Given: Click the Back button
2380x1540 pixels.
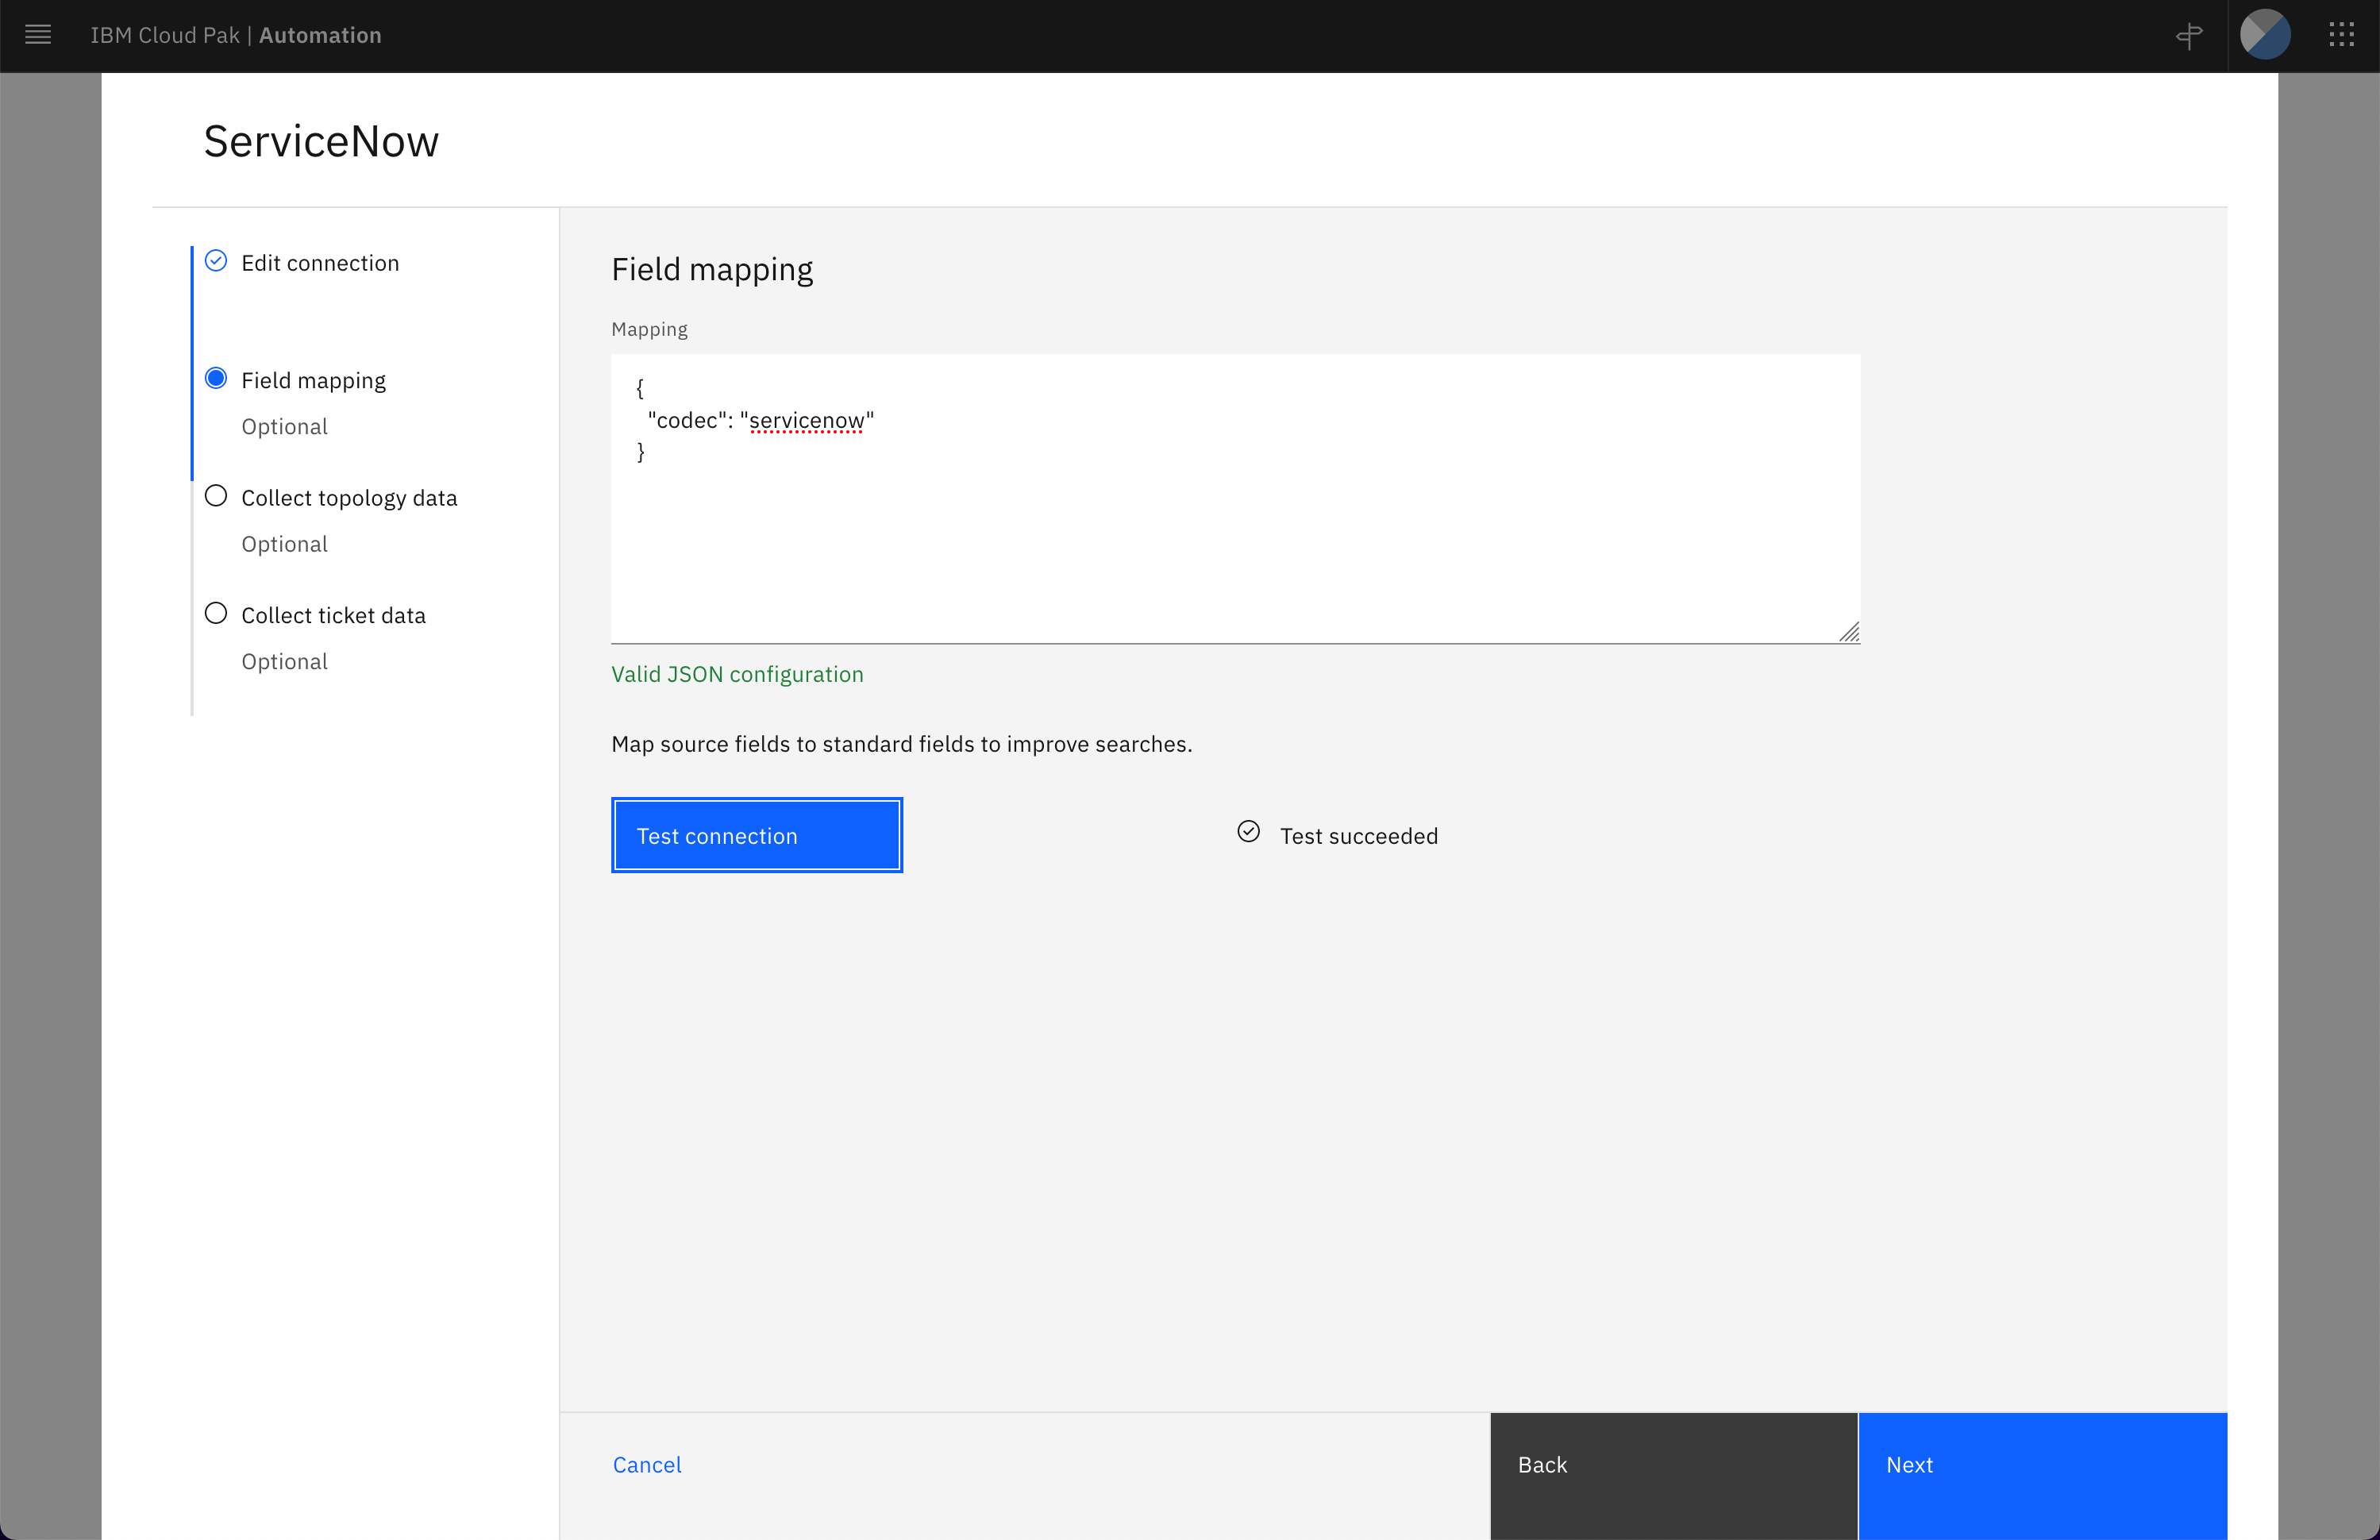Looking at the screenshot, I should [x=1673, y=1465].
